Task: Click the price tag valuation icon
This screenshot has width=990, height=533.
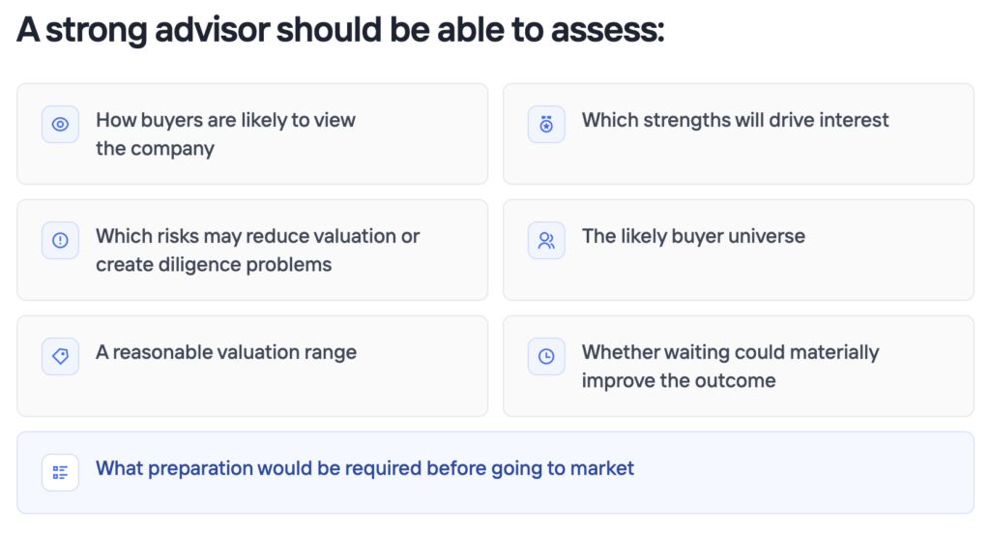Action: point(60,356)
